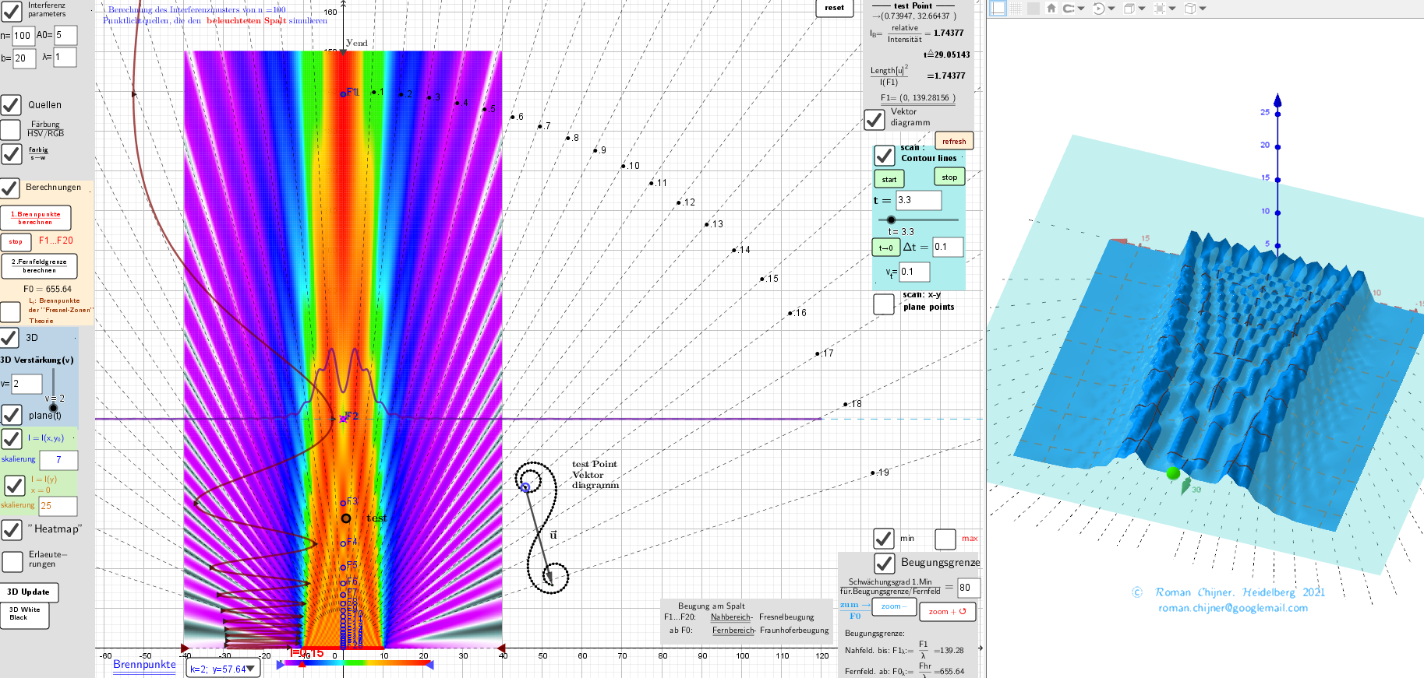Toggle the Quellen checkbox

tap(11, 104)
